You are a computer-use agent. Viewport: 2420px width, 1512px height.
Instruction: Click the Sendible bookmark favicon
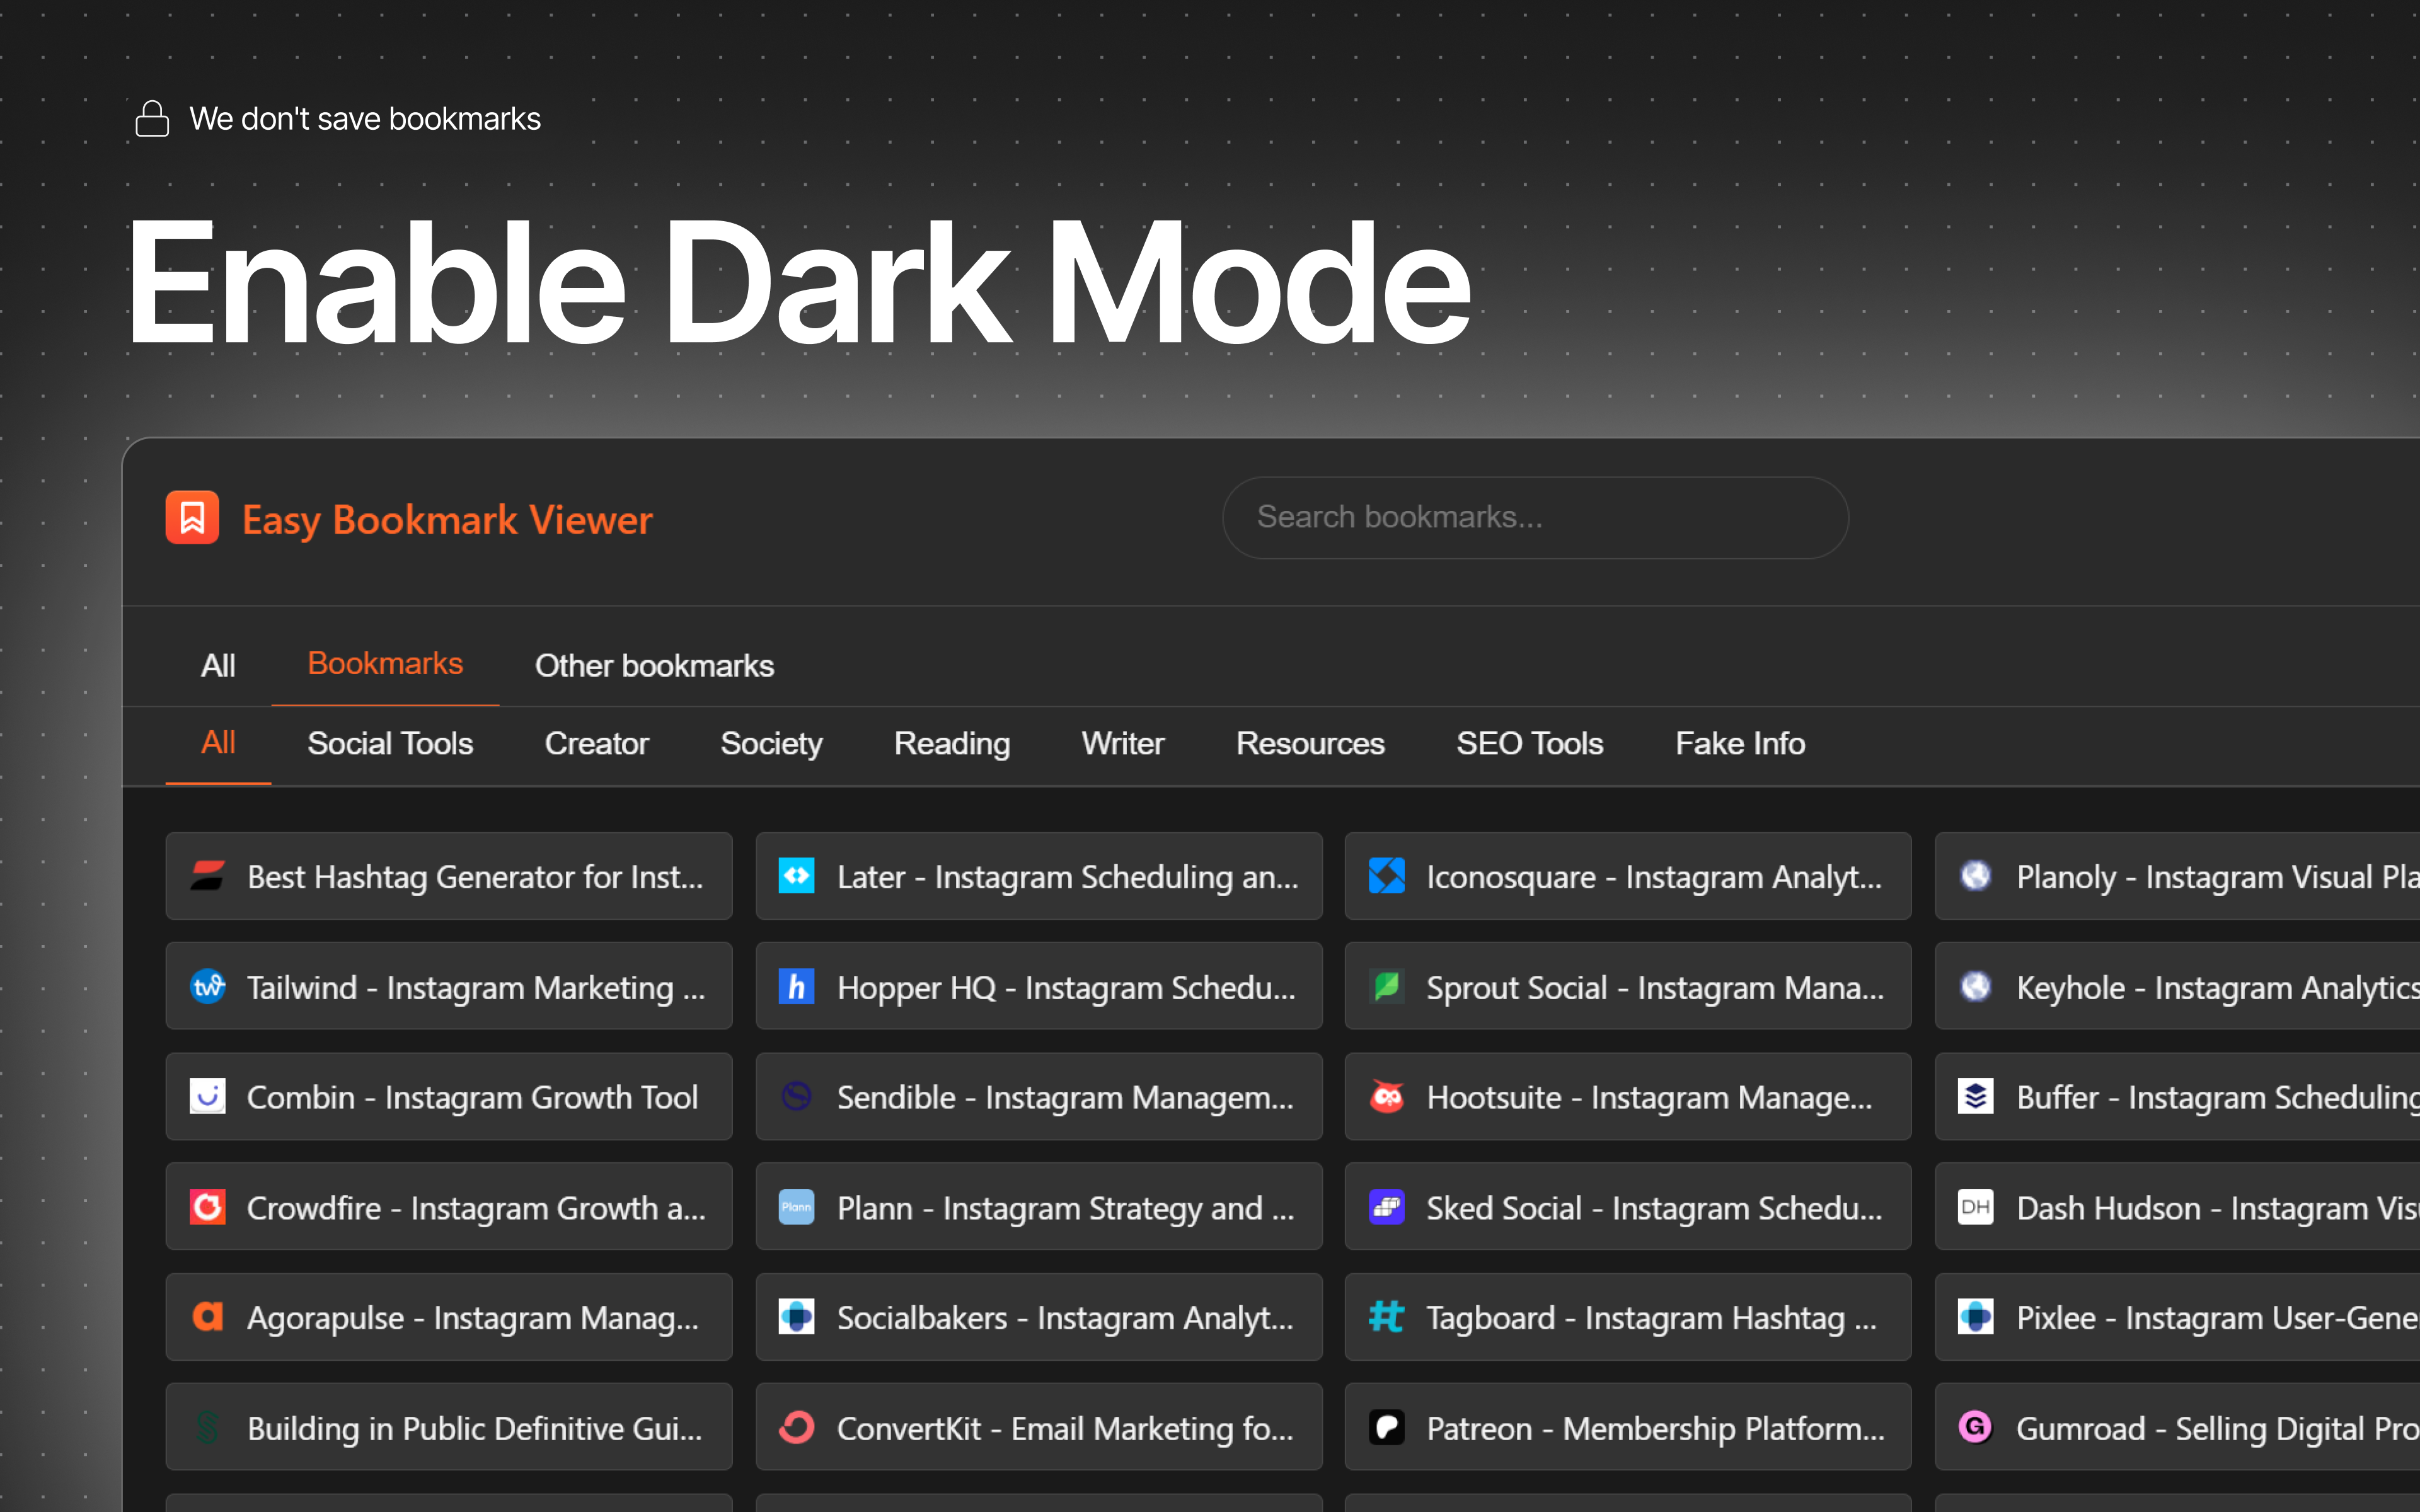click(x=796, y=1097)
